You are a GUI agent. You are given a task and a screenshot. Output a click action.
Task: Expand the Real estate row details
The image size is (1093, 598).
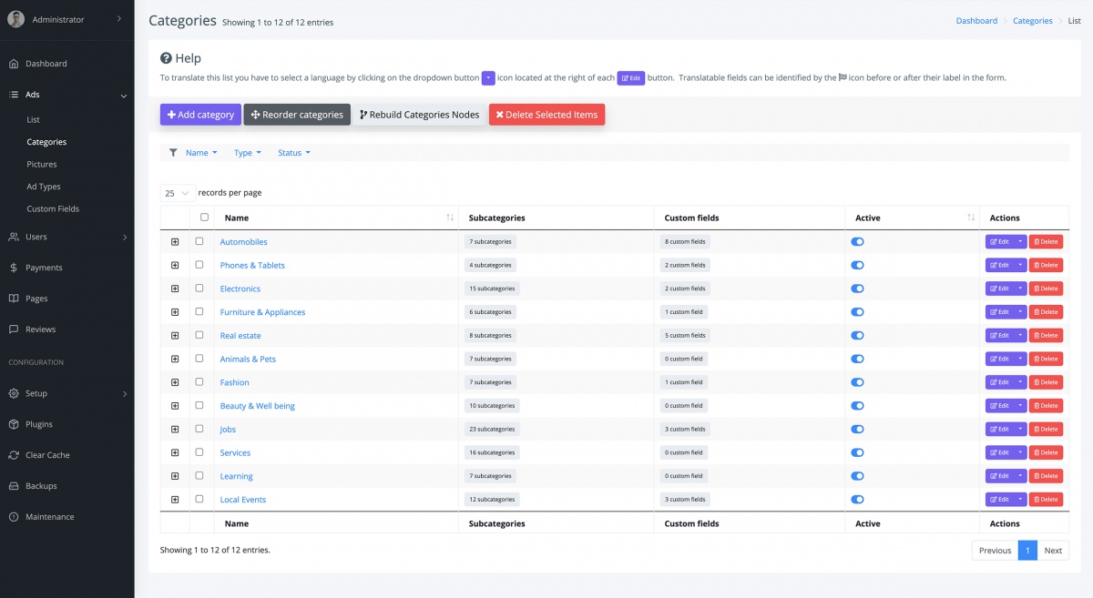[x=175, y=336]
